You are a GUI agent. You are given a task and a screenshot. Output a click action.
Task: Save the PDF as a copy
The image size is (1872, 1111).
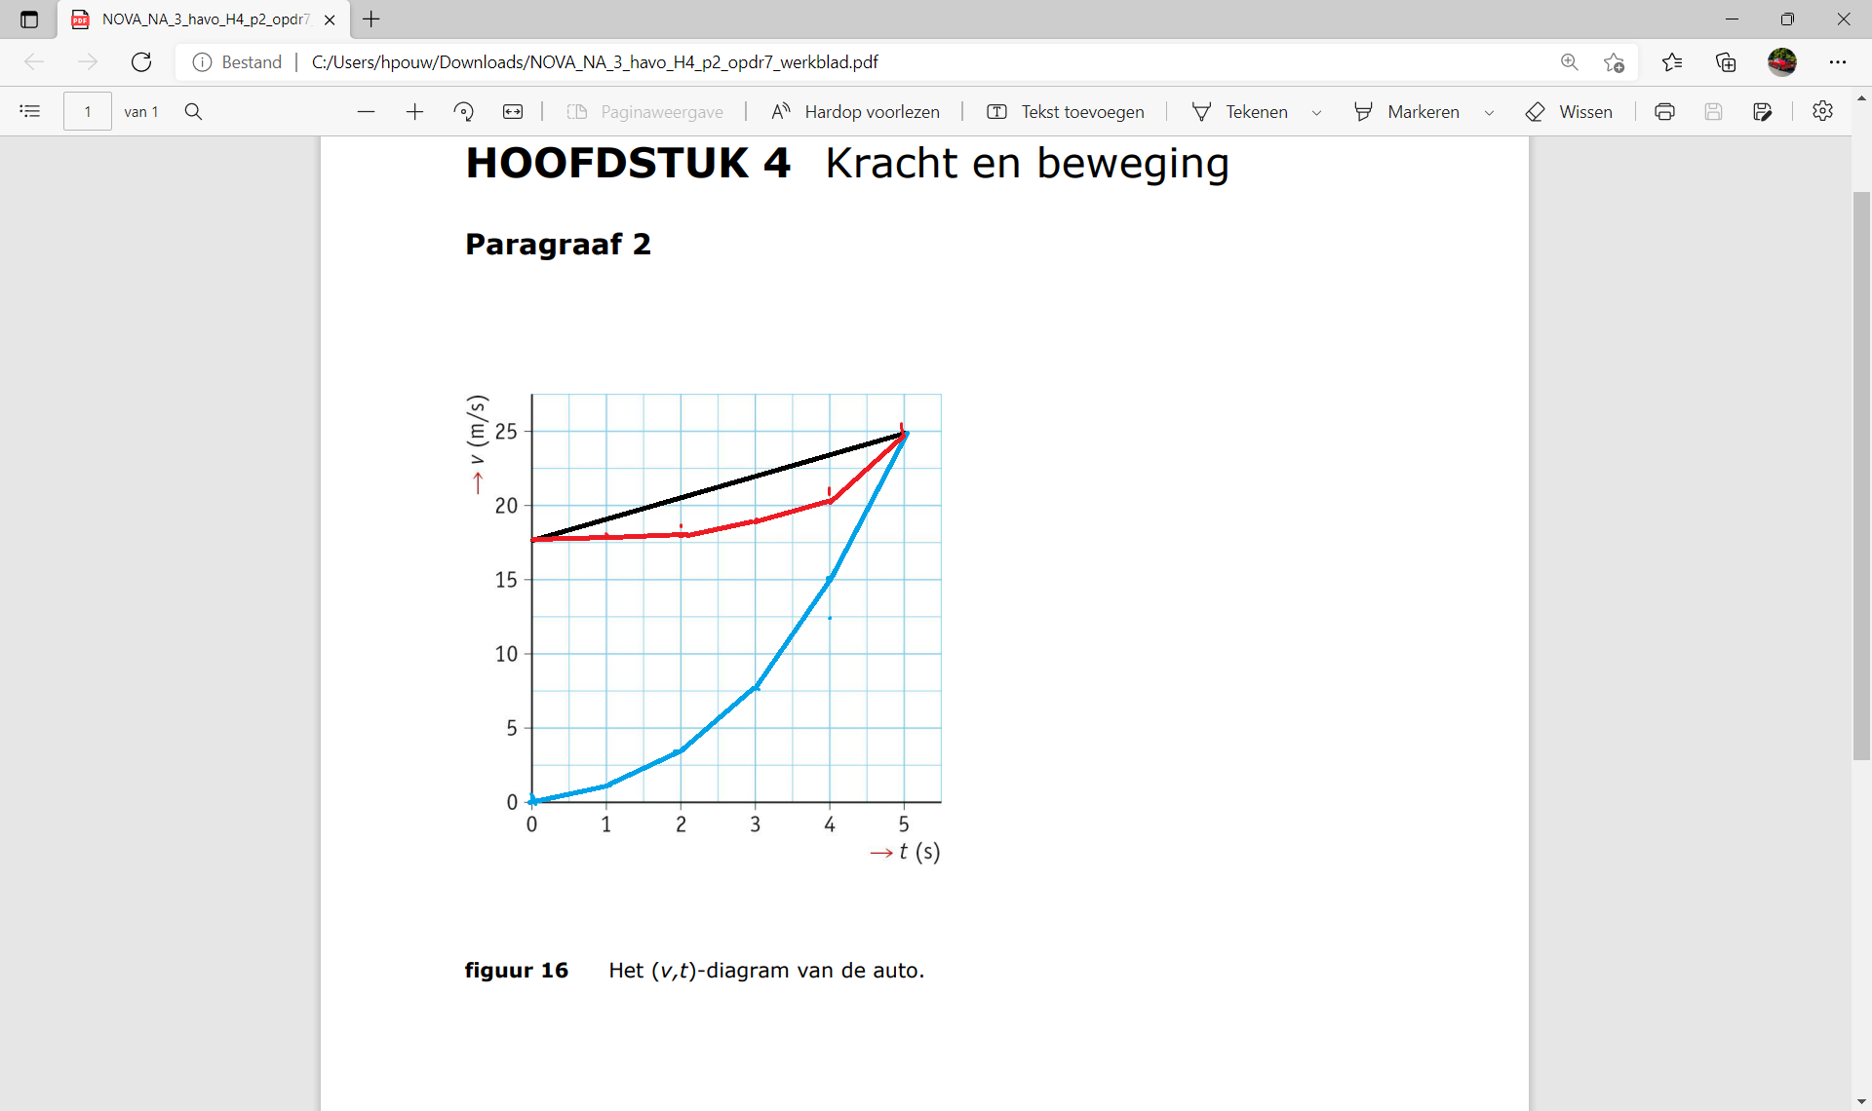coord(1763,112)
